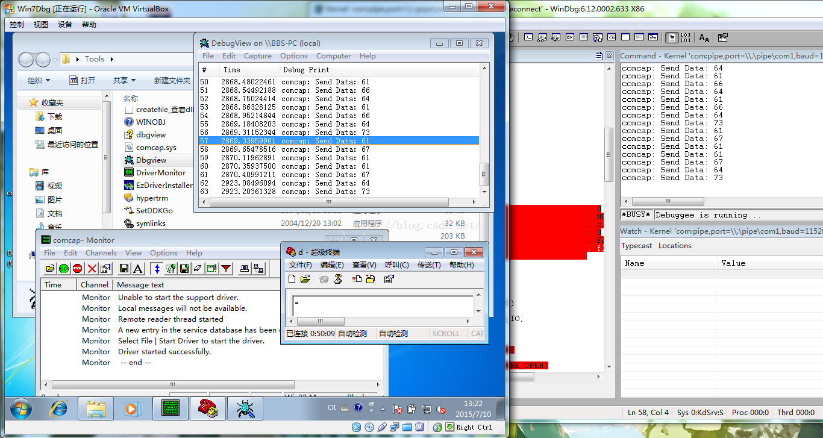Click the red funnel filter icon in comcap Monitor
The image size is (823, 438).
[226, 268]
